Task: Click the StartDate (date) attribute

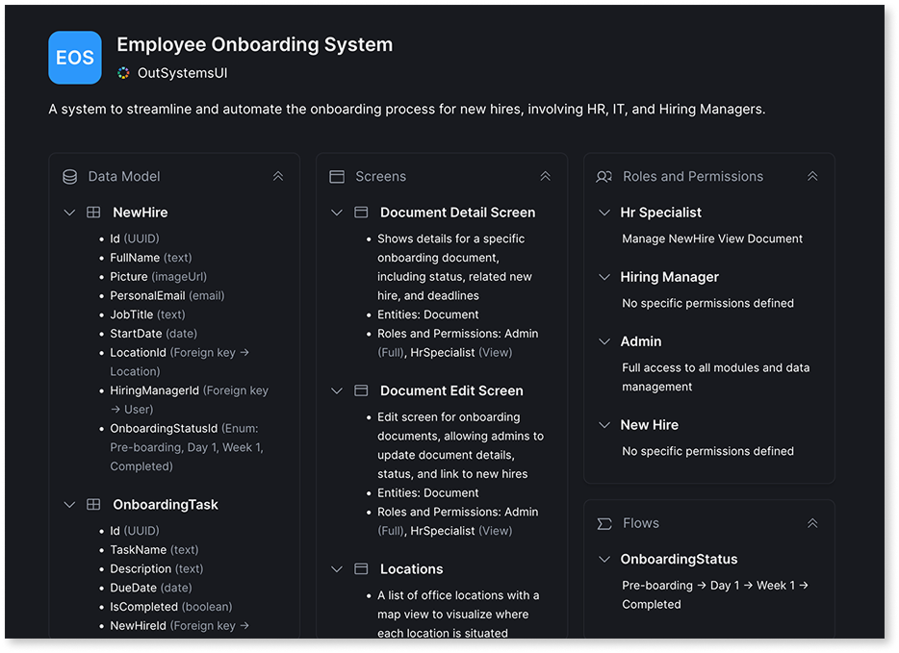Action: [154, 334]
